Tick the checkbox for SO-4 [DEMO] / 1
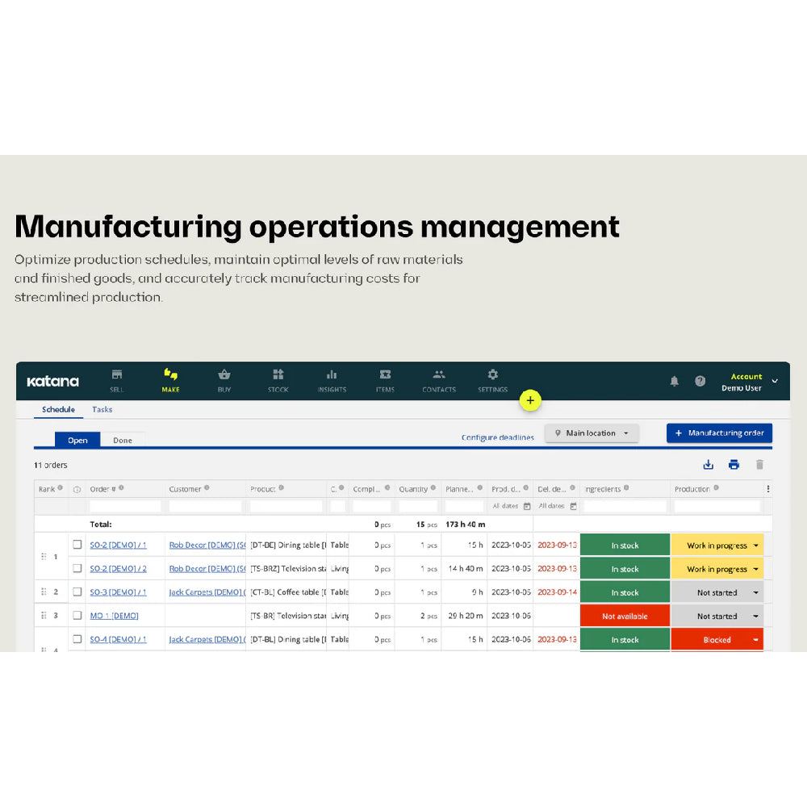 (77, 639)
